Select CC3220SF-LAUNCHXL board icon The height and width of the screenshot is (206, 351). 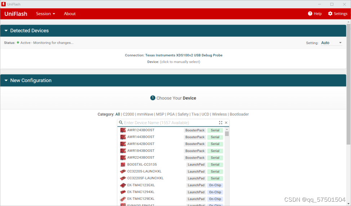click(123, 178)
